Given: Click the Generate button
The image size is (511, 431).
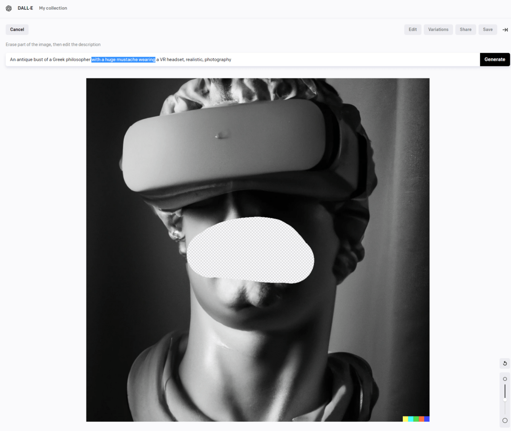Looking at the screenshot, I should tap(494, 60).
